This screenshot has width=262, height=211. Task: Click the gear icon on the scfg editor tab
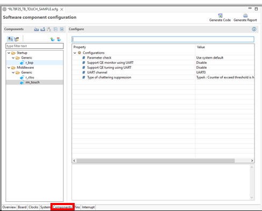coord(4,9)
